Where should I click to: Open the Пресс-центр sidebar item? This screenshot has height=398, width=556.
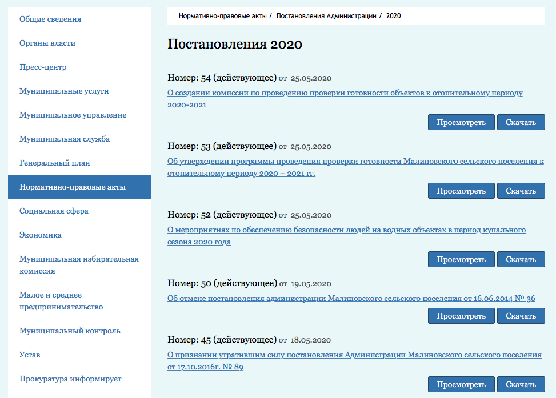click(x=79, y=67)
